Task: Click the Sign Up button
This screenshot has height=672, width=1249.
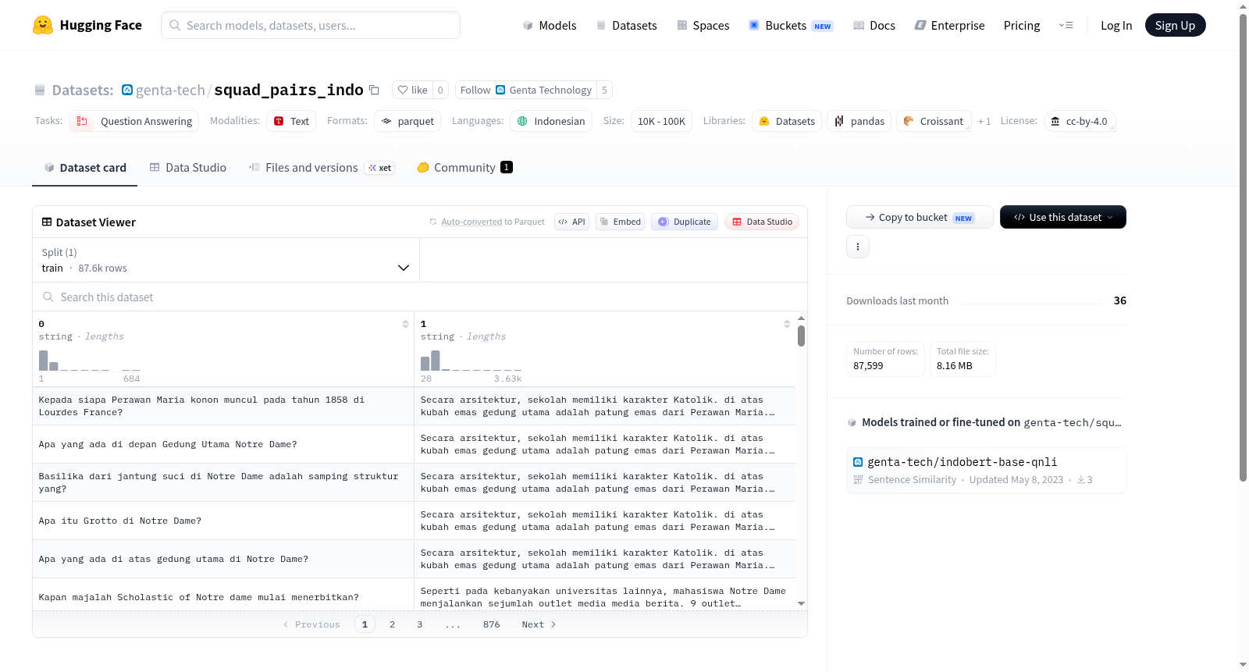Action: click(x=1175, y=25)
